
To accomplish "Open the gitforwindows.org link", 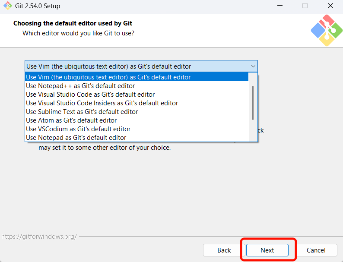I will 39,237.
